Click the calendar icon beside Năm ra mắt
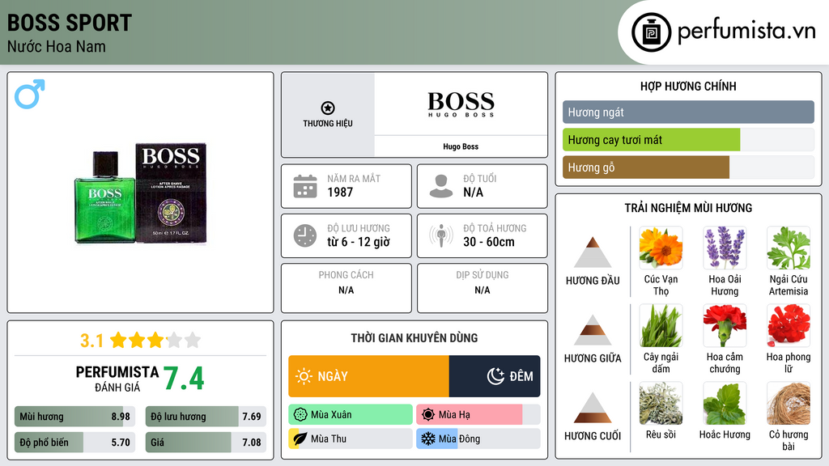Screen dimensions: 829x466 (304, 186)
